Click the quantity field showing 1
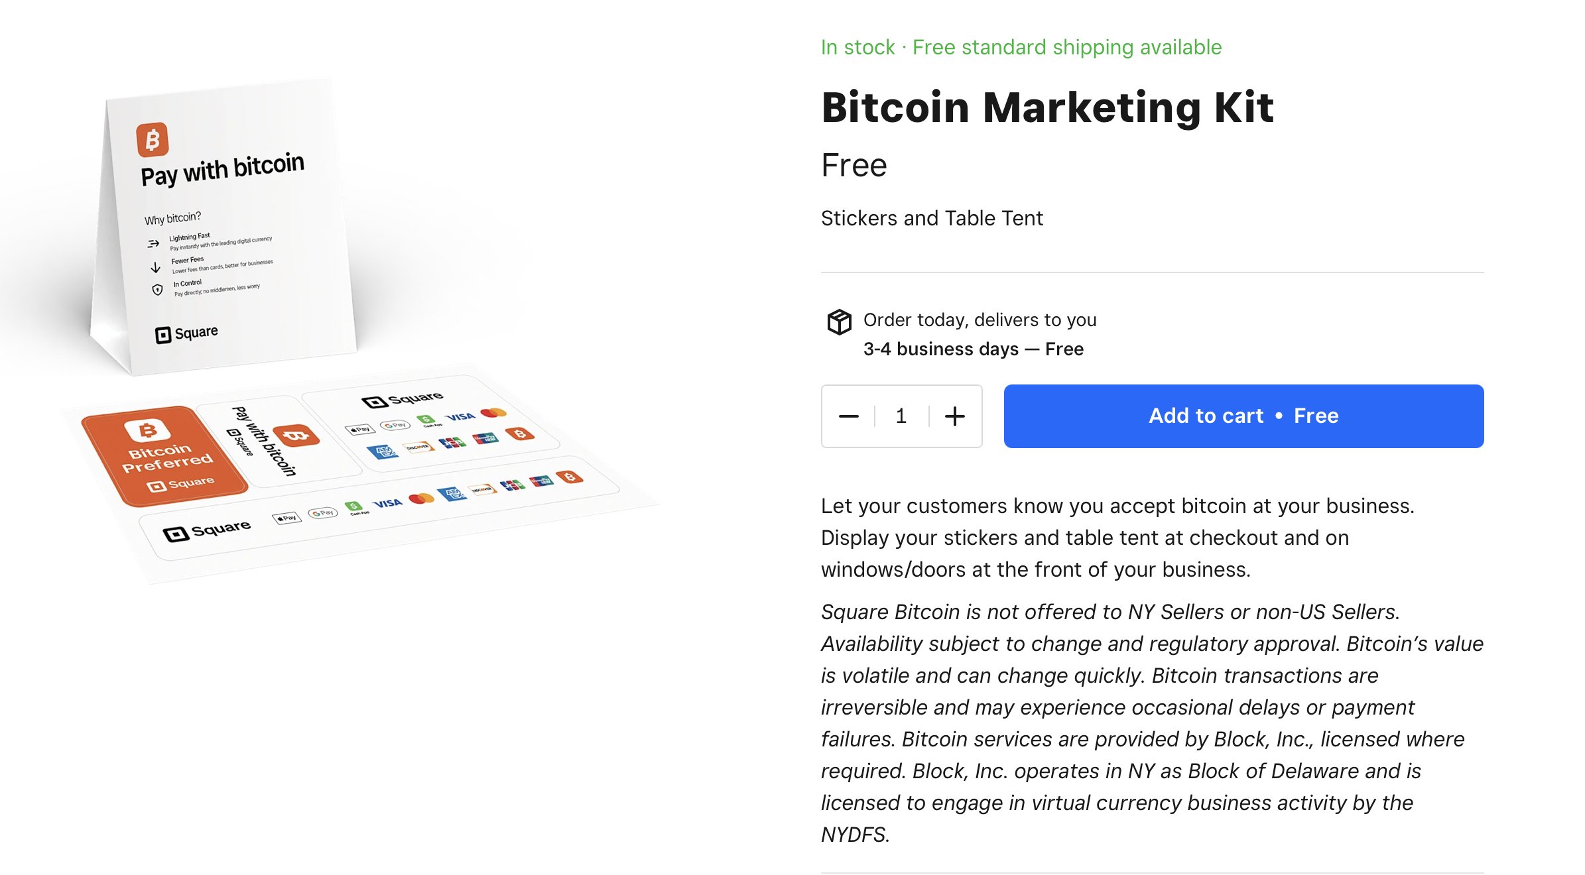 click(x=901, y=416)
